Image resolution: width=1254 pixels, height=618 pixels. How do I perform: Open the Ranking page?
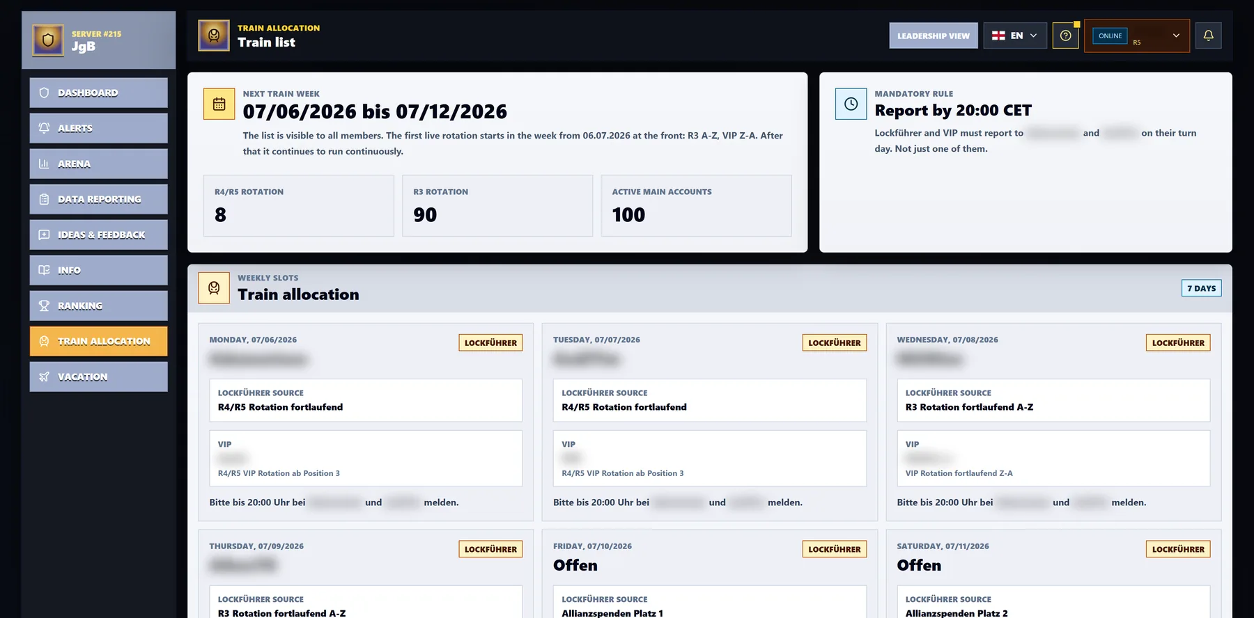[x=99, y=306]
